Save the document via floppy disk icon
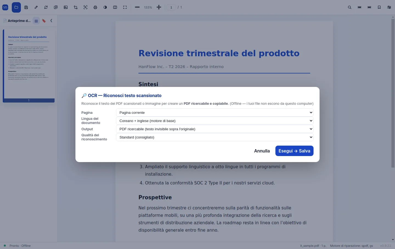395x249 pixels. pos(26,7)
